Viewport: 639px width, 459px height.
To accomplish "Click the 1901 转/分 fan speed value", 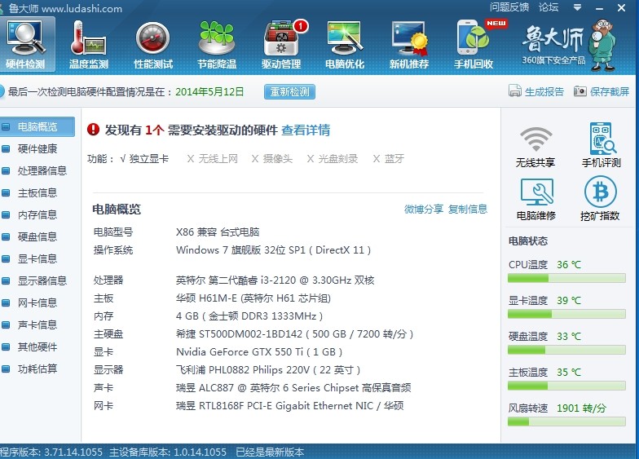I will [x=582, y=408].
